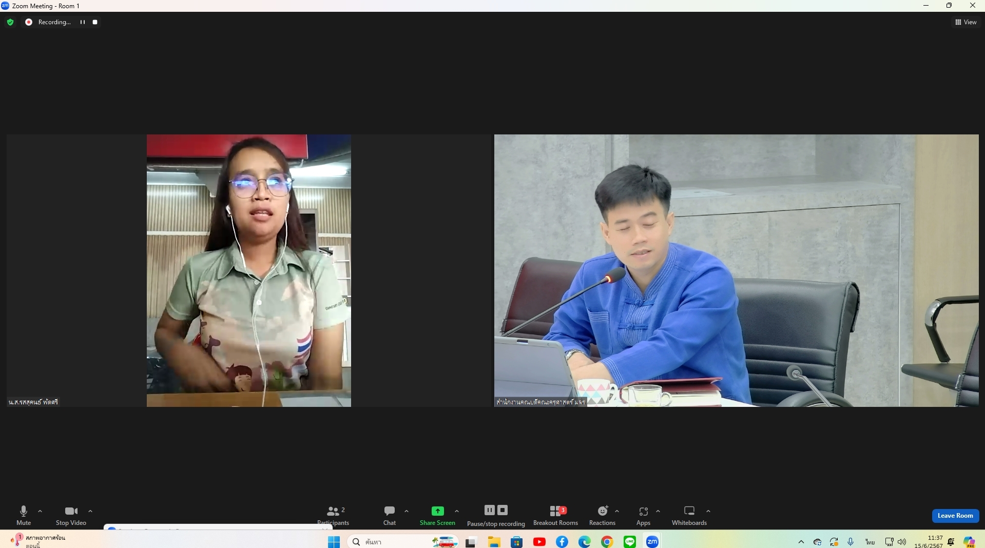
Task: Expand chat options arrow beside Chat
Action: click(x=407, y=511)
